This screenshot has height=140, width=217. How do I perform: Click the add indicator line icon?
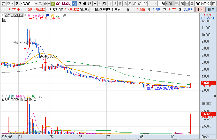[182, 4]
